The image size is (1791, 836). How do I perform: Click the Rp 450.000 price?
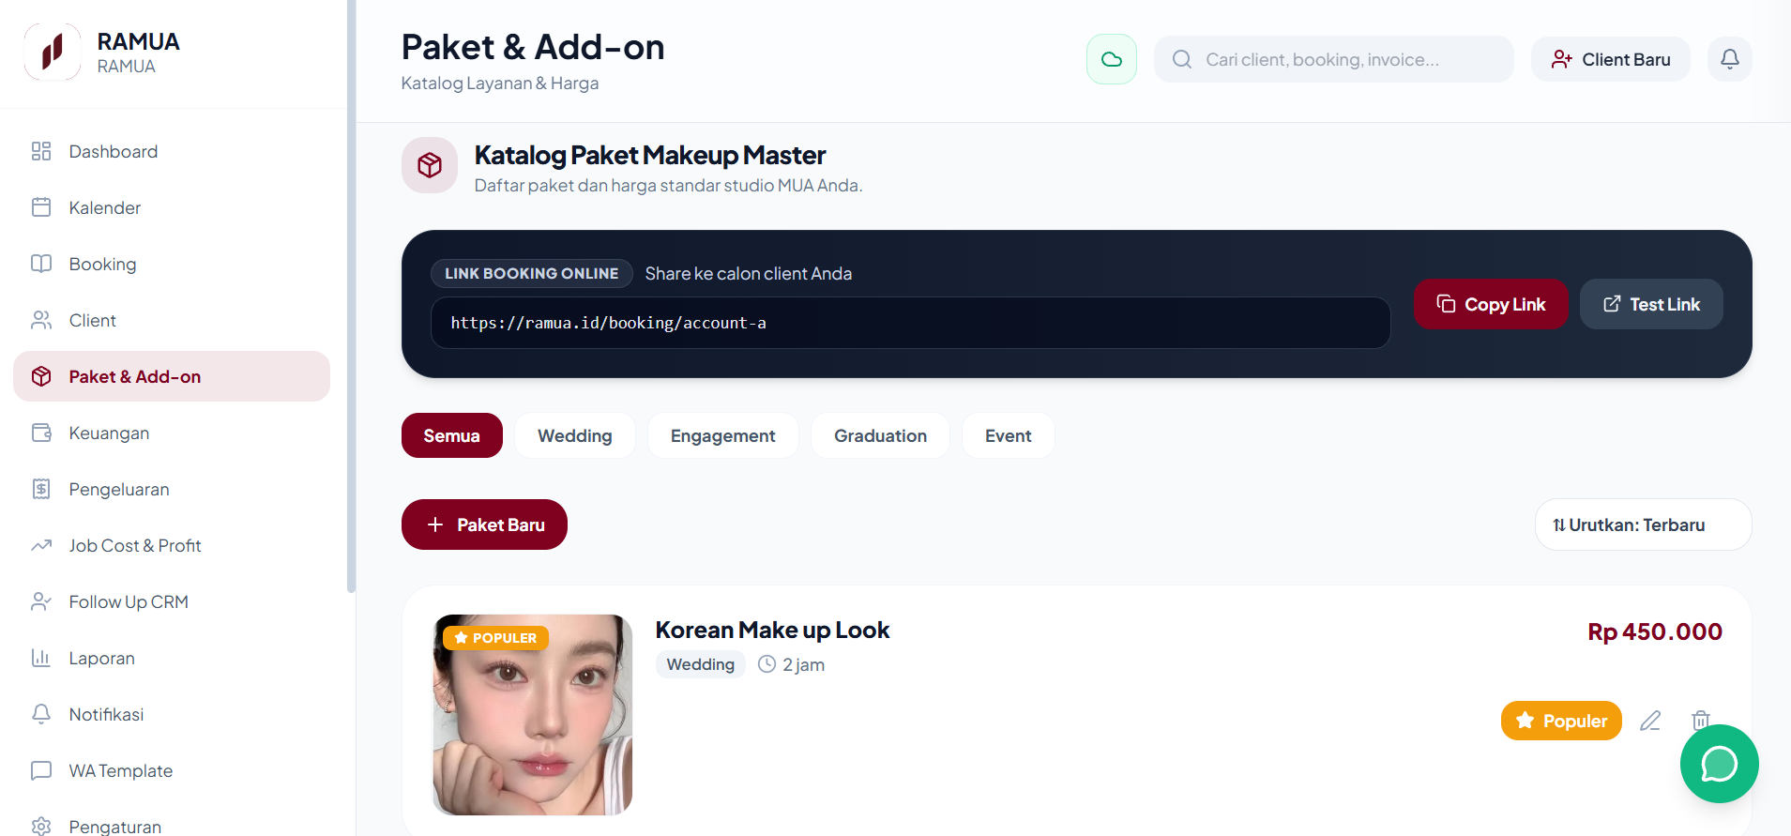coord(1655,631)
